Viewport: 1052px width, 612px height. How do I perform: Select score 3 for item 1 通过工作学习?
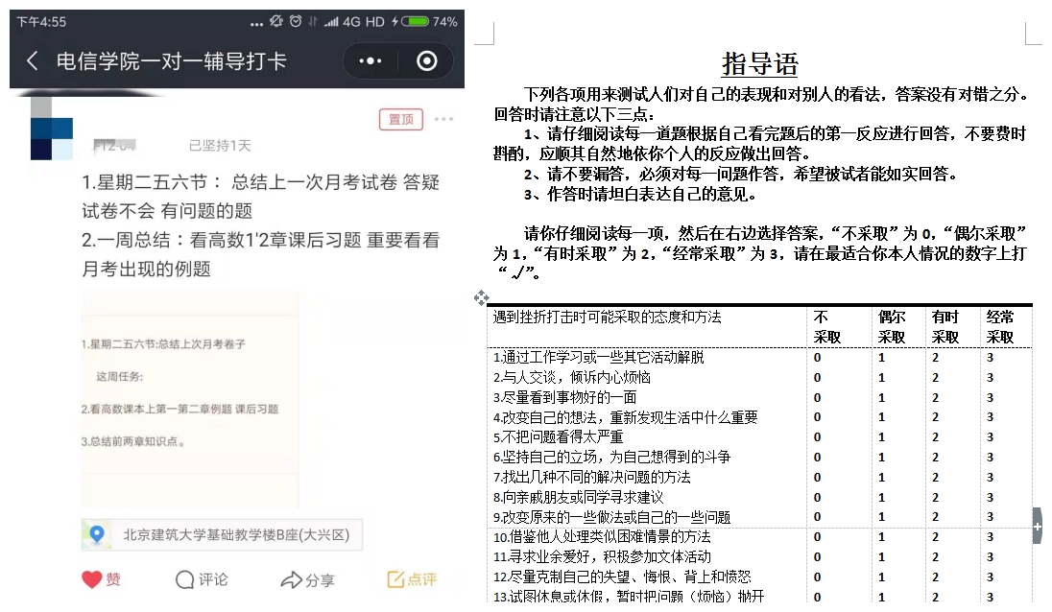point(991,357)
